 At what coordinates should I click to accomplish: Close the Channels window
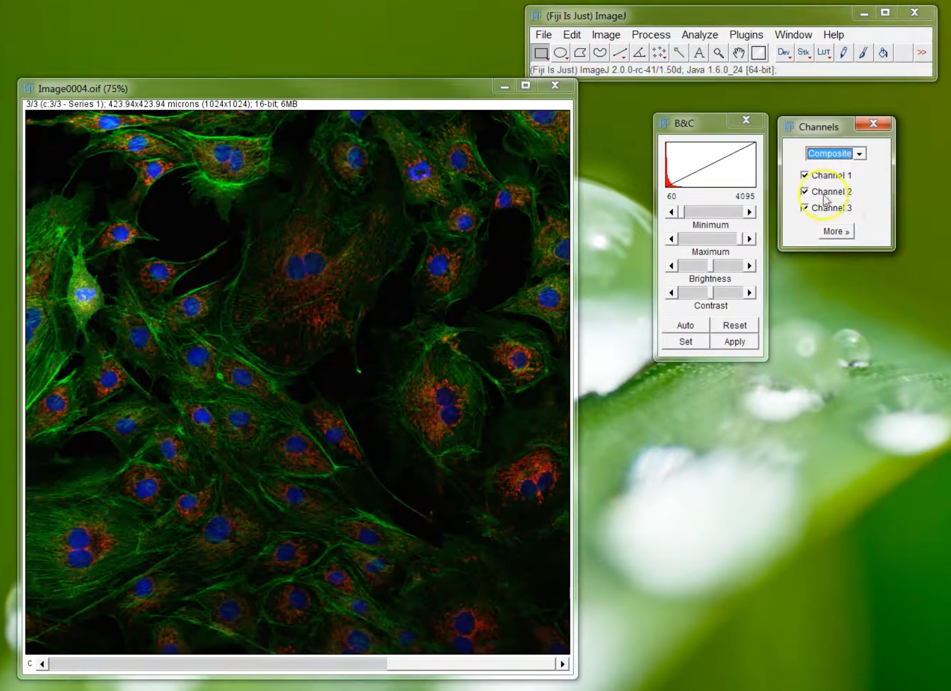pos(873,124)
